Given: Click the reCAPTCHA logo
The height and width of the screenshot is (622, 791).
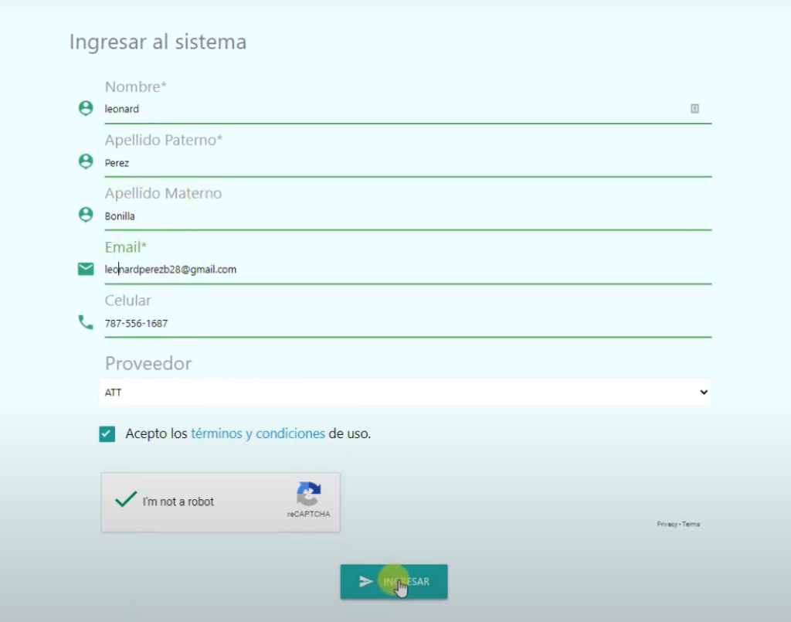Looking at the screenshot, I should coord(308,495).
